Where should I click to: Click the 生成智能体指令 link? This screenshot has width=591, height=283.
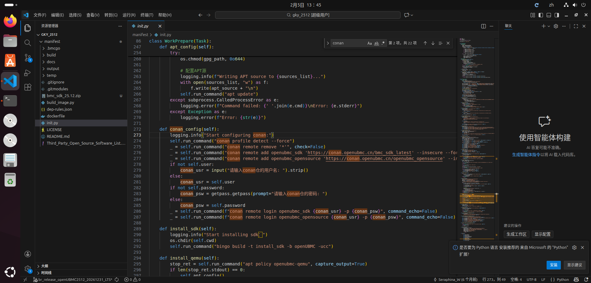coord(526,155)
